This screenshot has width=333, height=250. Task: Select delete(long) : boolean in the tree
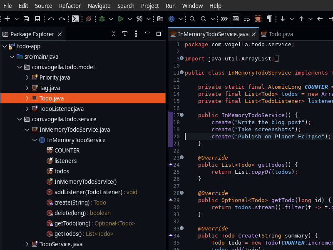tap(82, 213)
